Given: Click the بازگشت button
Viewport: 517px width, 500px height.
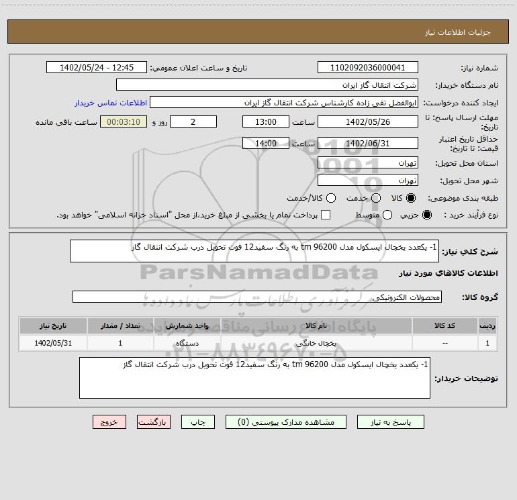Looking at the screenshot, I should [154, 422].
